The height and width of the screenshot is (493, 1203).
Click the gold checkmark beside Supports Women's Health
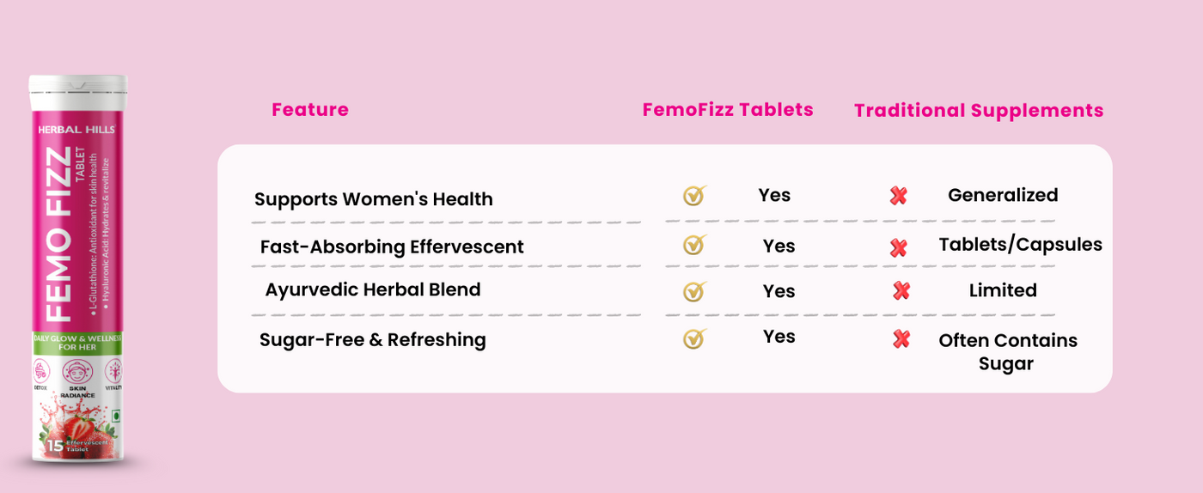pos(693,196)
